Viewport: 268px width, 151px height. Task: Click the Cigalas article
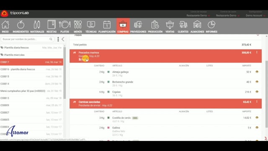[x=116, y=92]
